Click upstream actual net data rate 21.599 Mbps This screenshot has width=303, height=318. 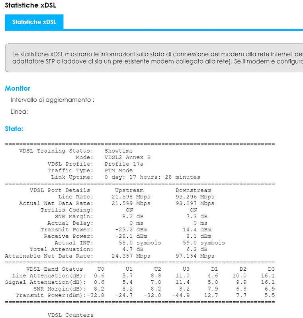tap(131, 203)
